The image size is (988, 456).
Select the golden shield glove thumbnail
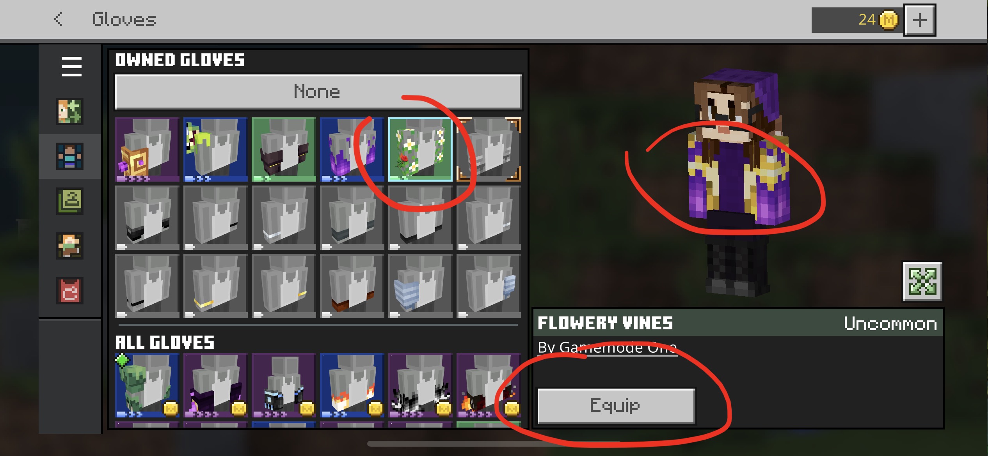click(147, 150)
